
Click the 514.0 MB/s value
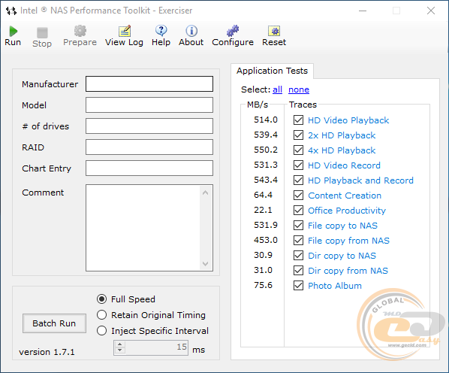click(266, 120)
